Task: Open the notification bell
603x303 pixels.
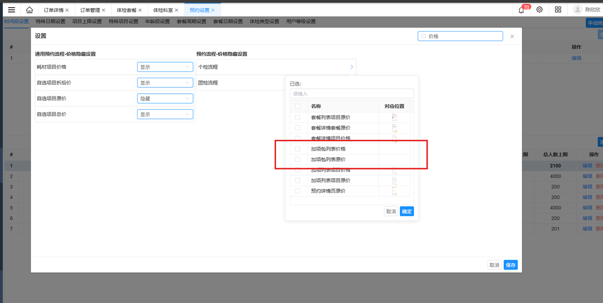Action: (x=521, y=10)
